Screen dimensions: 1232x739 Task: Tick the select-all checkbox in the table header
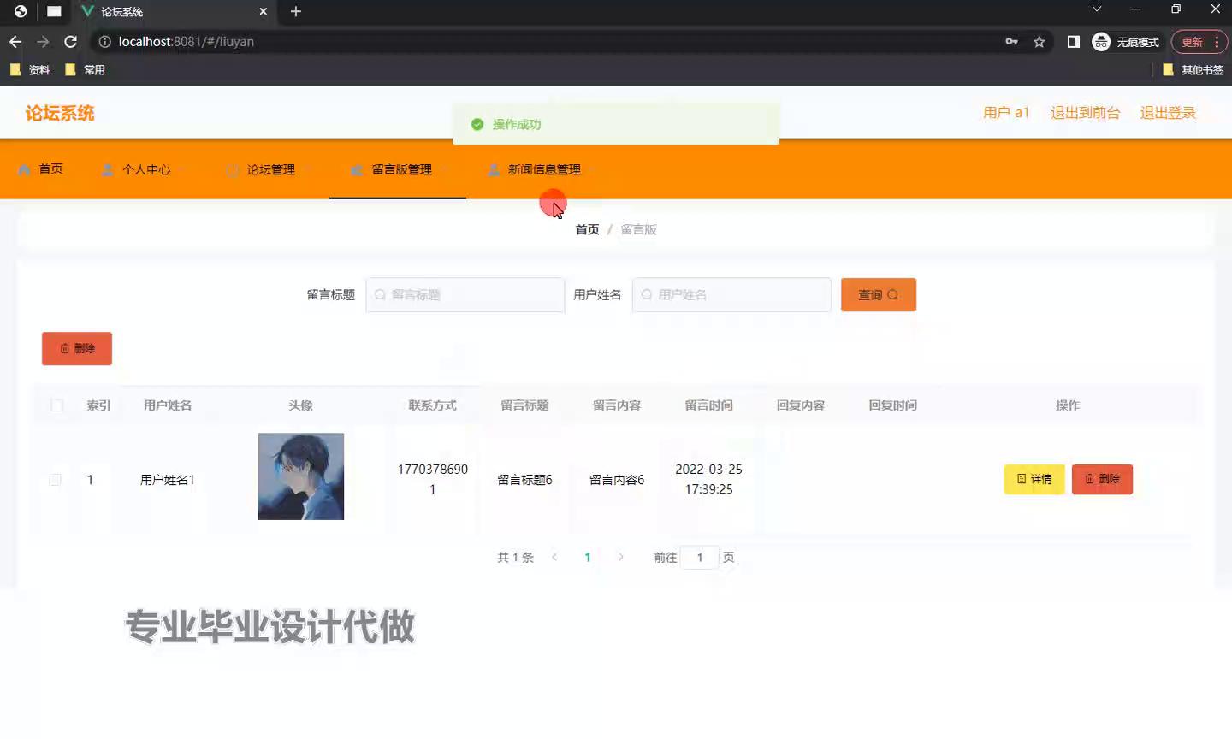click(x=56, y=405)
